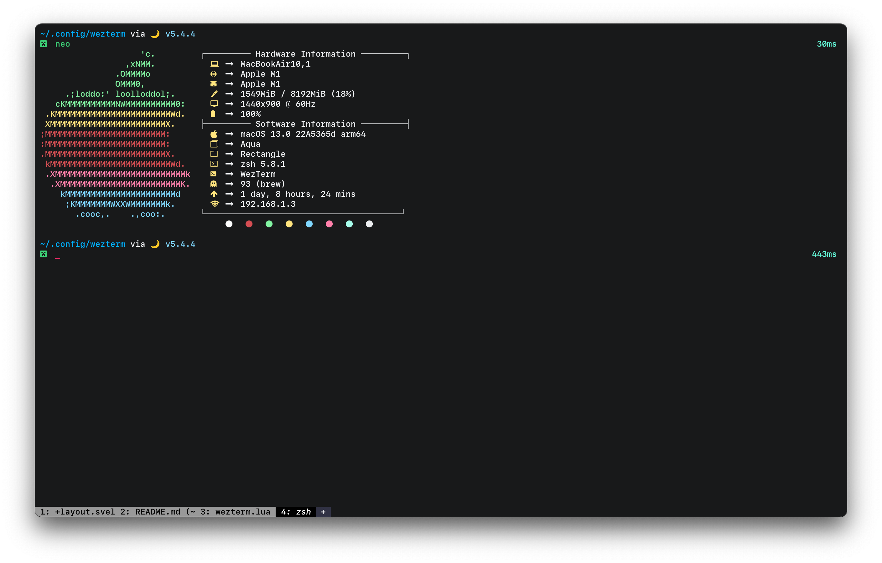
Task: Click the 'Hardware Information' heading
Action: pyautogui.click(x=305, y=54)
